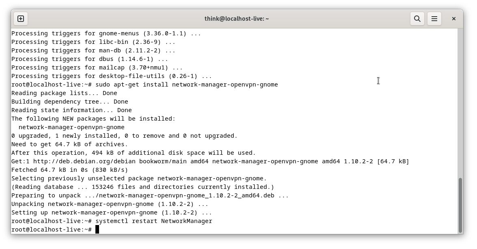Click the systemctl restart NetworkManager command
The image size is (477, 249).
(x=153, y=221)
